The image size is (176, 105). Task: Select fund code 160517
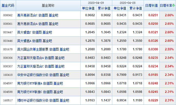click(x=8, y=100)
